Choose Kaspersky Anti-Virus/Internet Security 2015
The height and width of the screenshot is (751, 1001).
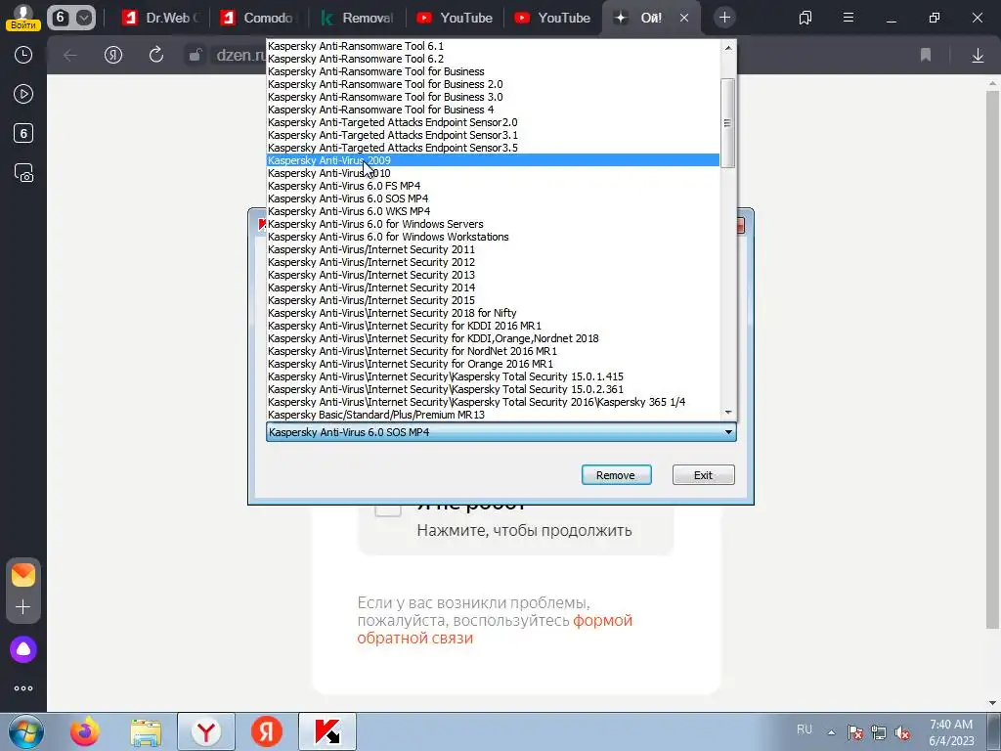pos(493,300)
